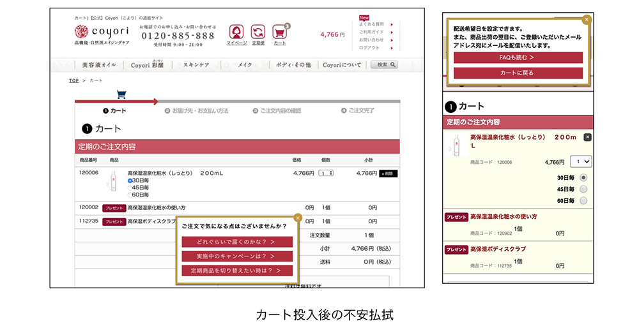Click mobile プレゼント badge for 高保湿ボディスクラブ
Viewport: 639px width, 333px height.
click(x=456, y=249)
